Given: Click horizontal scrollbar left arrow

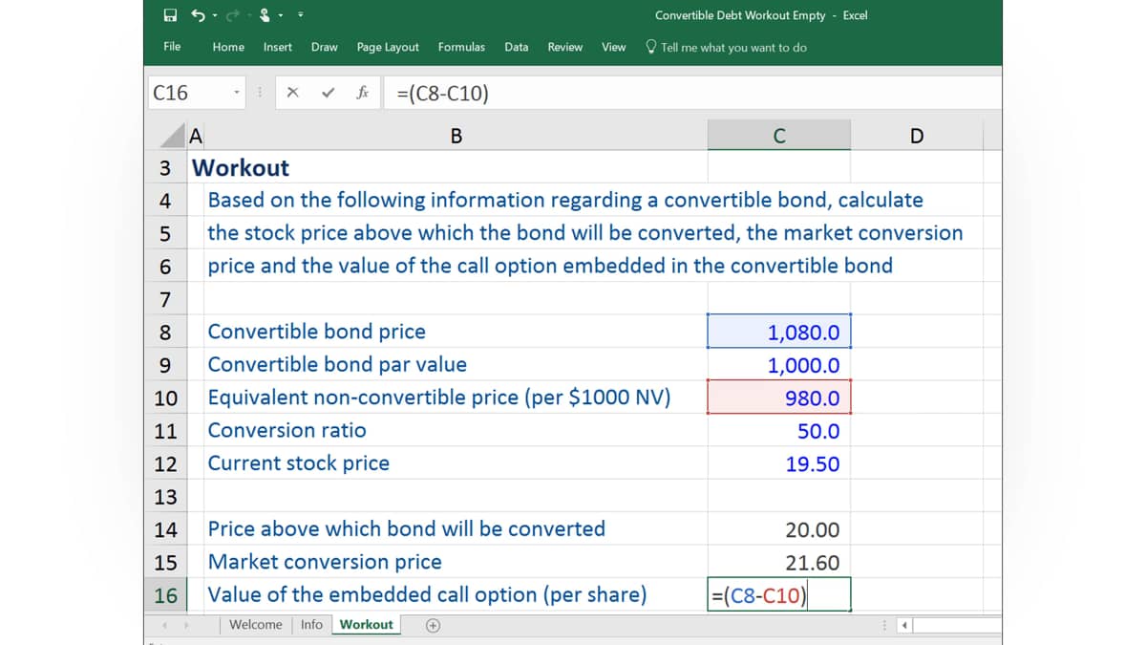Looking at the screenshot, I should 905,626.
